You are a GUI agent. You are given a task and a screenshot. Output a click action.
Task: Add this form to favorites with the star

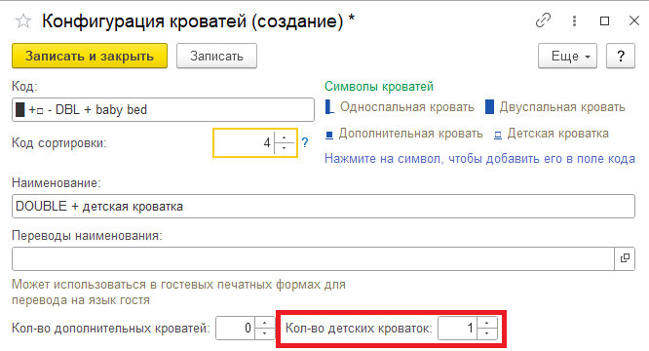click(23, 21)
